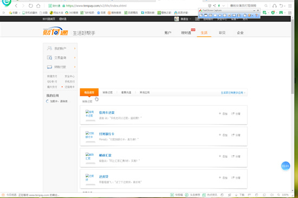The height and width of the screenshot is (198, 298).
Task: Open the 360搜索 bookmark
Action: [72, 12]
